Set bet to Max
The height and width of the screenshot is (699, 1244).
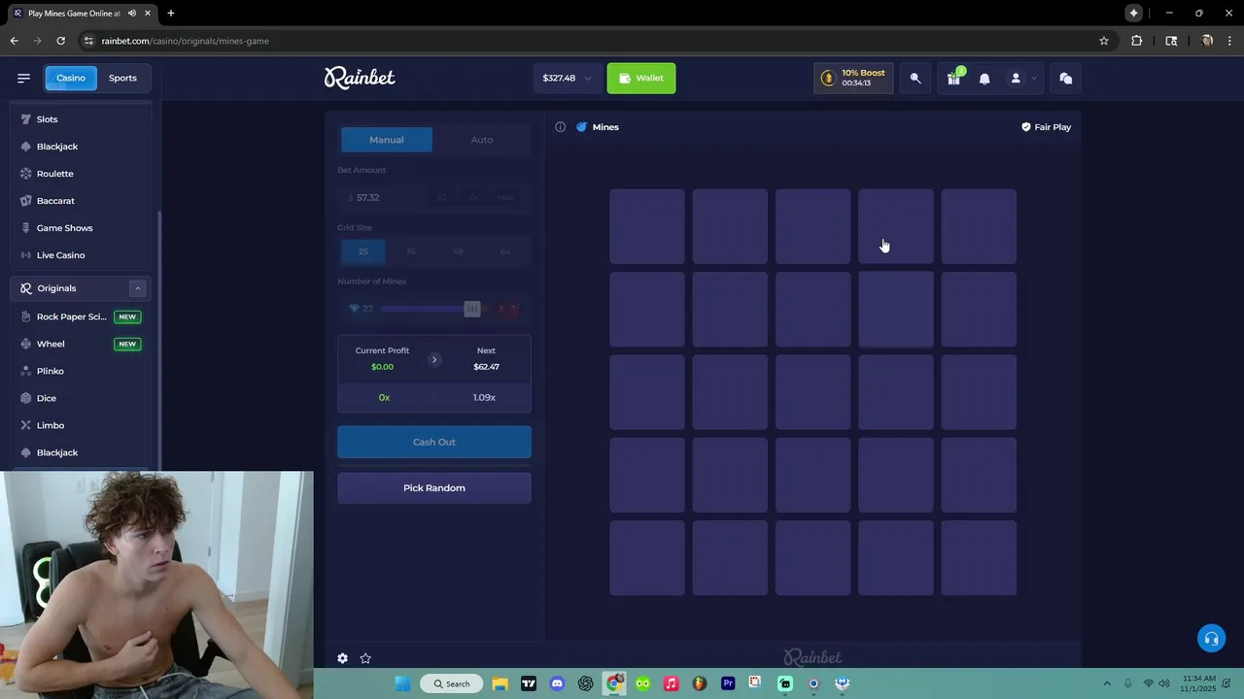pos(505,197)
